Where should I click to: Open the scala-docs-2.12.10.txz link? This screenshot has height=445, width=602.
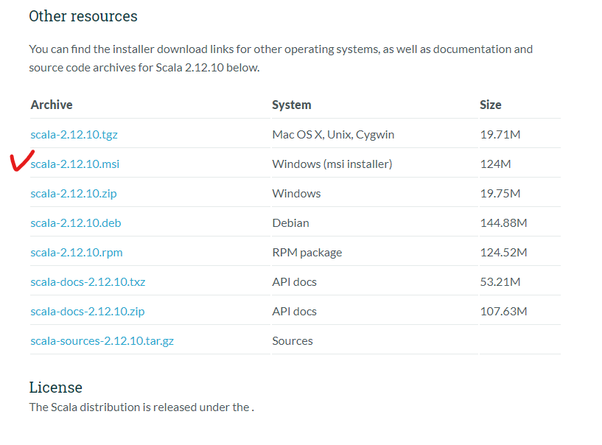pos(88,282)
